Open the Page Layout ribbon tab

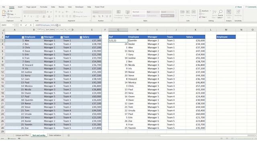31,7
